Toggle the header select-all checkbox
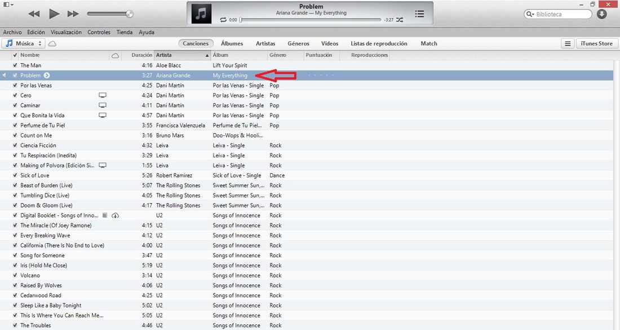 [x=15, y=55]
